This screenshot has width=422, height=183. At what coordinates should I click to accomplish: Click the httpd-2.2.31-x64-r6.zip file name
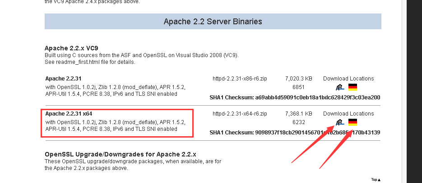240,114
